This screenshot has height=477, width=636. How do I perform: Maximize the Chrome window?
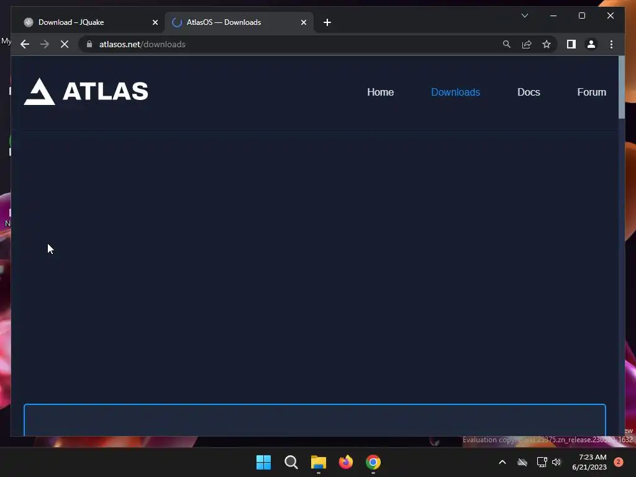(x=581, y=16)
